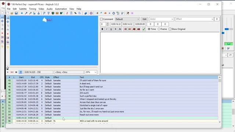Viewport: 235px width, 132px height.
Task: Open the Default style dropdown
Action: click(127, 19)
